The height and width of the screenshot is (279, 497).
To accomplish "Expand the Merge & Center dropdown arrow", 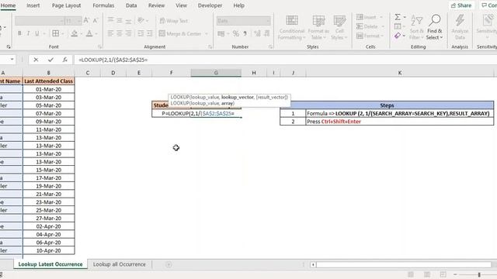I will click(x=207, y=34).
